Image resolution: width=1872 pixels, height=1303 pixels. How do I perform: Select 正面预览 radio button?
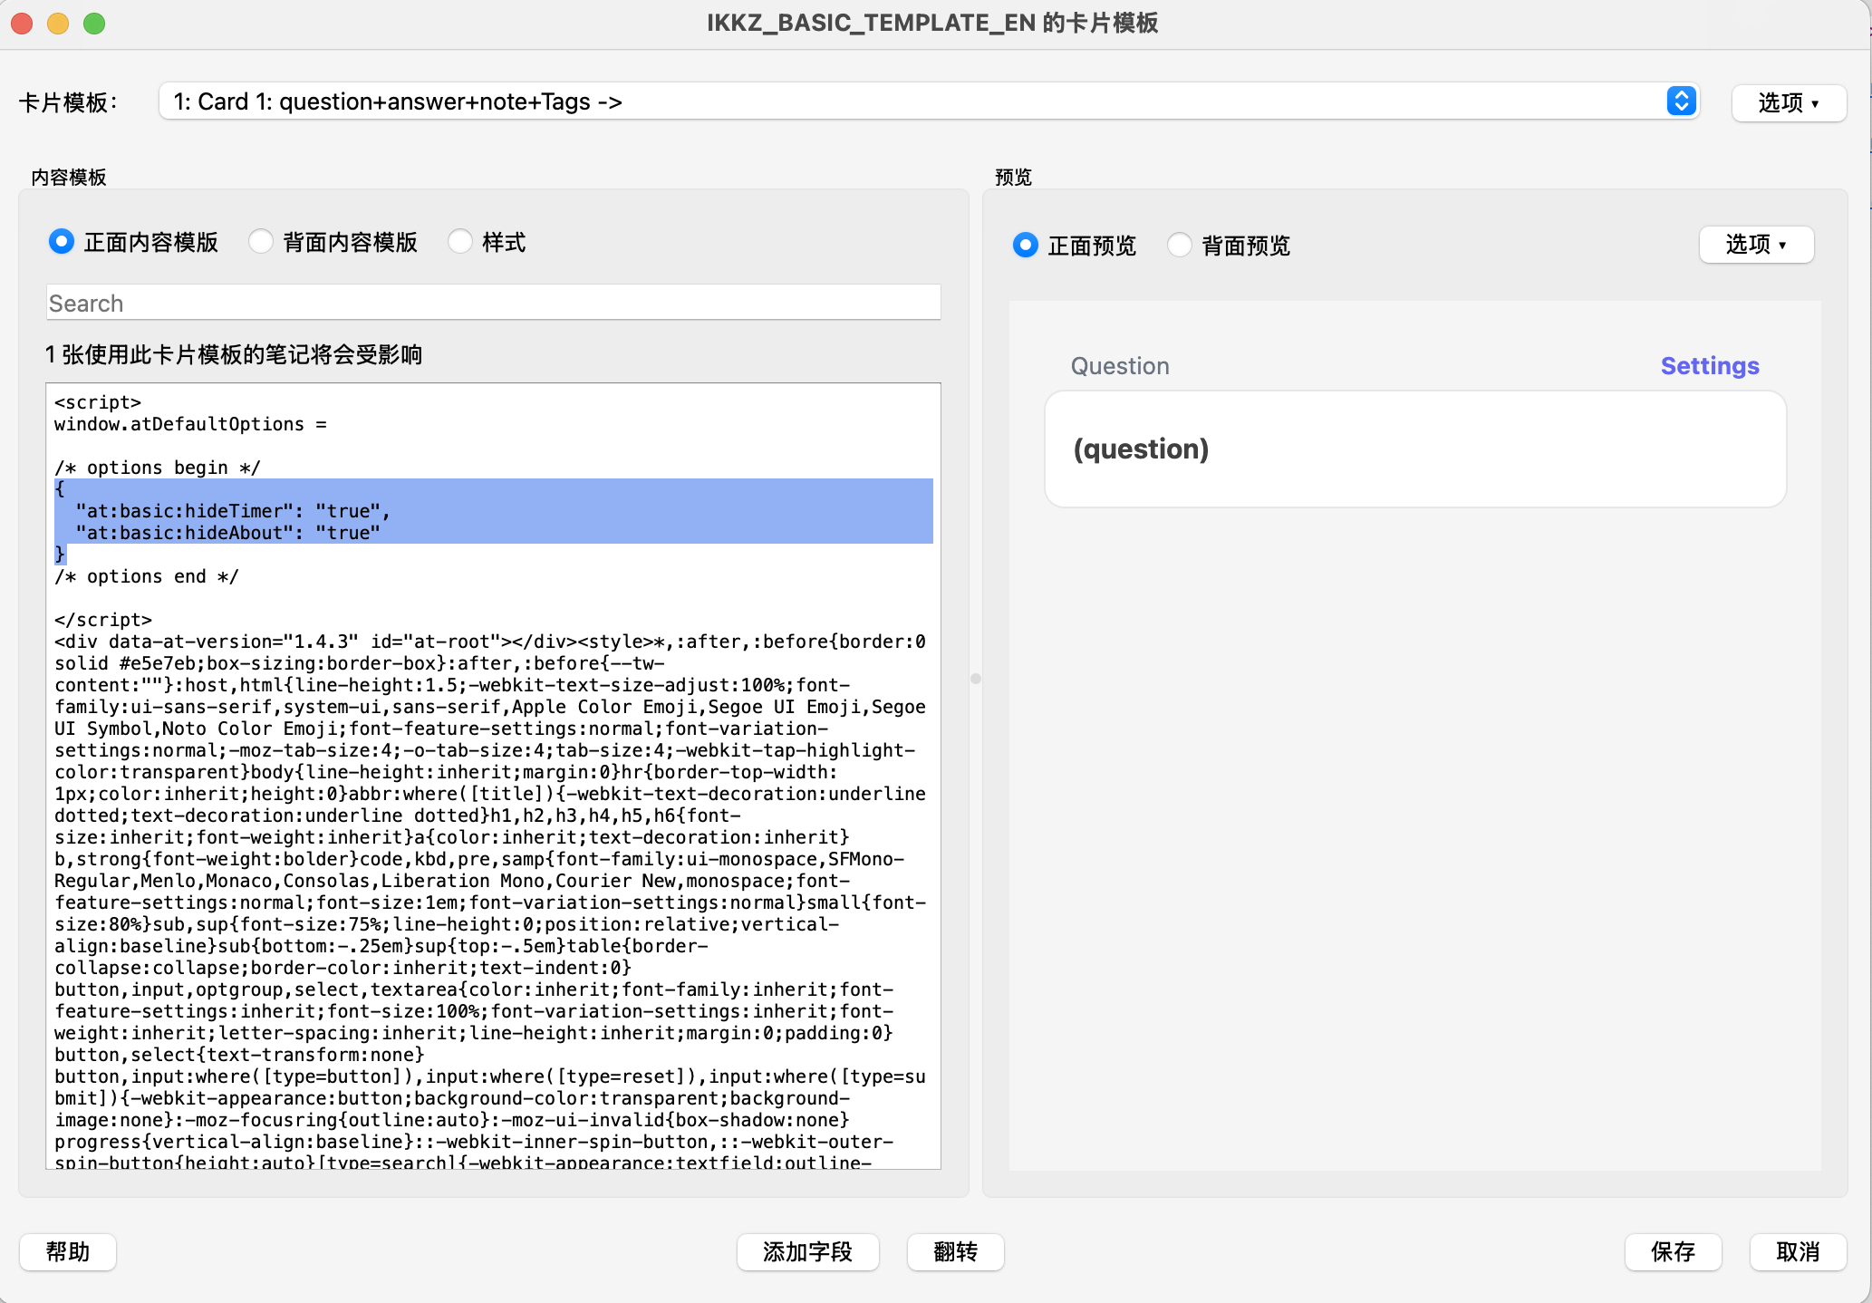pyautogui.click(x=1026, y=246)
